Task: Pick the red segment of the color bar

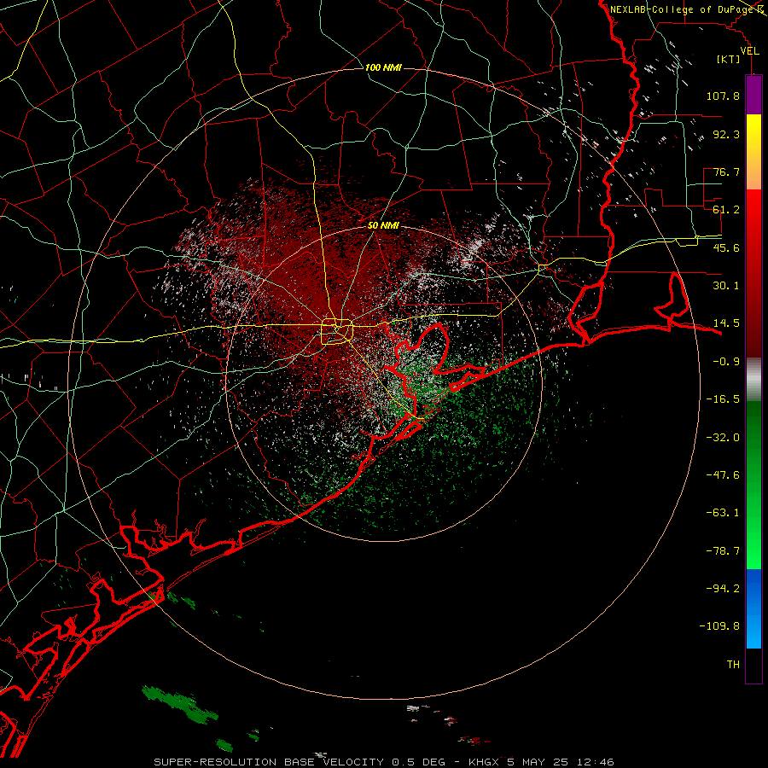Action: (753, 273)
